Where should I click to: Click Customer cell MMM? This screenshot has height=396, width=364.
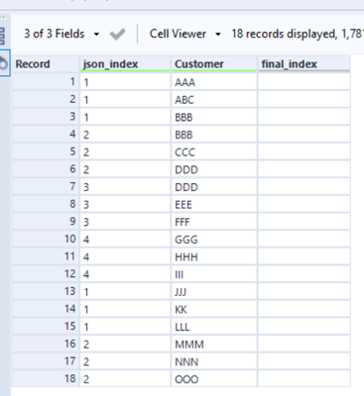point(214,345)
